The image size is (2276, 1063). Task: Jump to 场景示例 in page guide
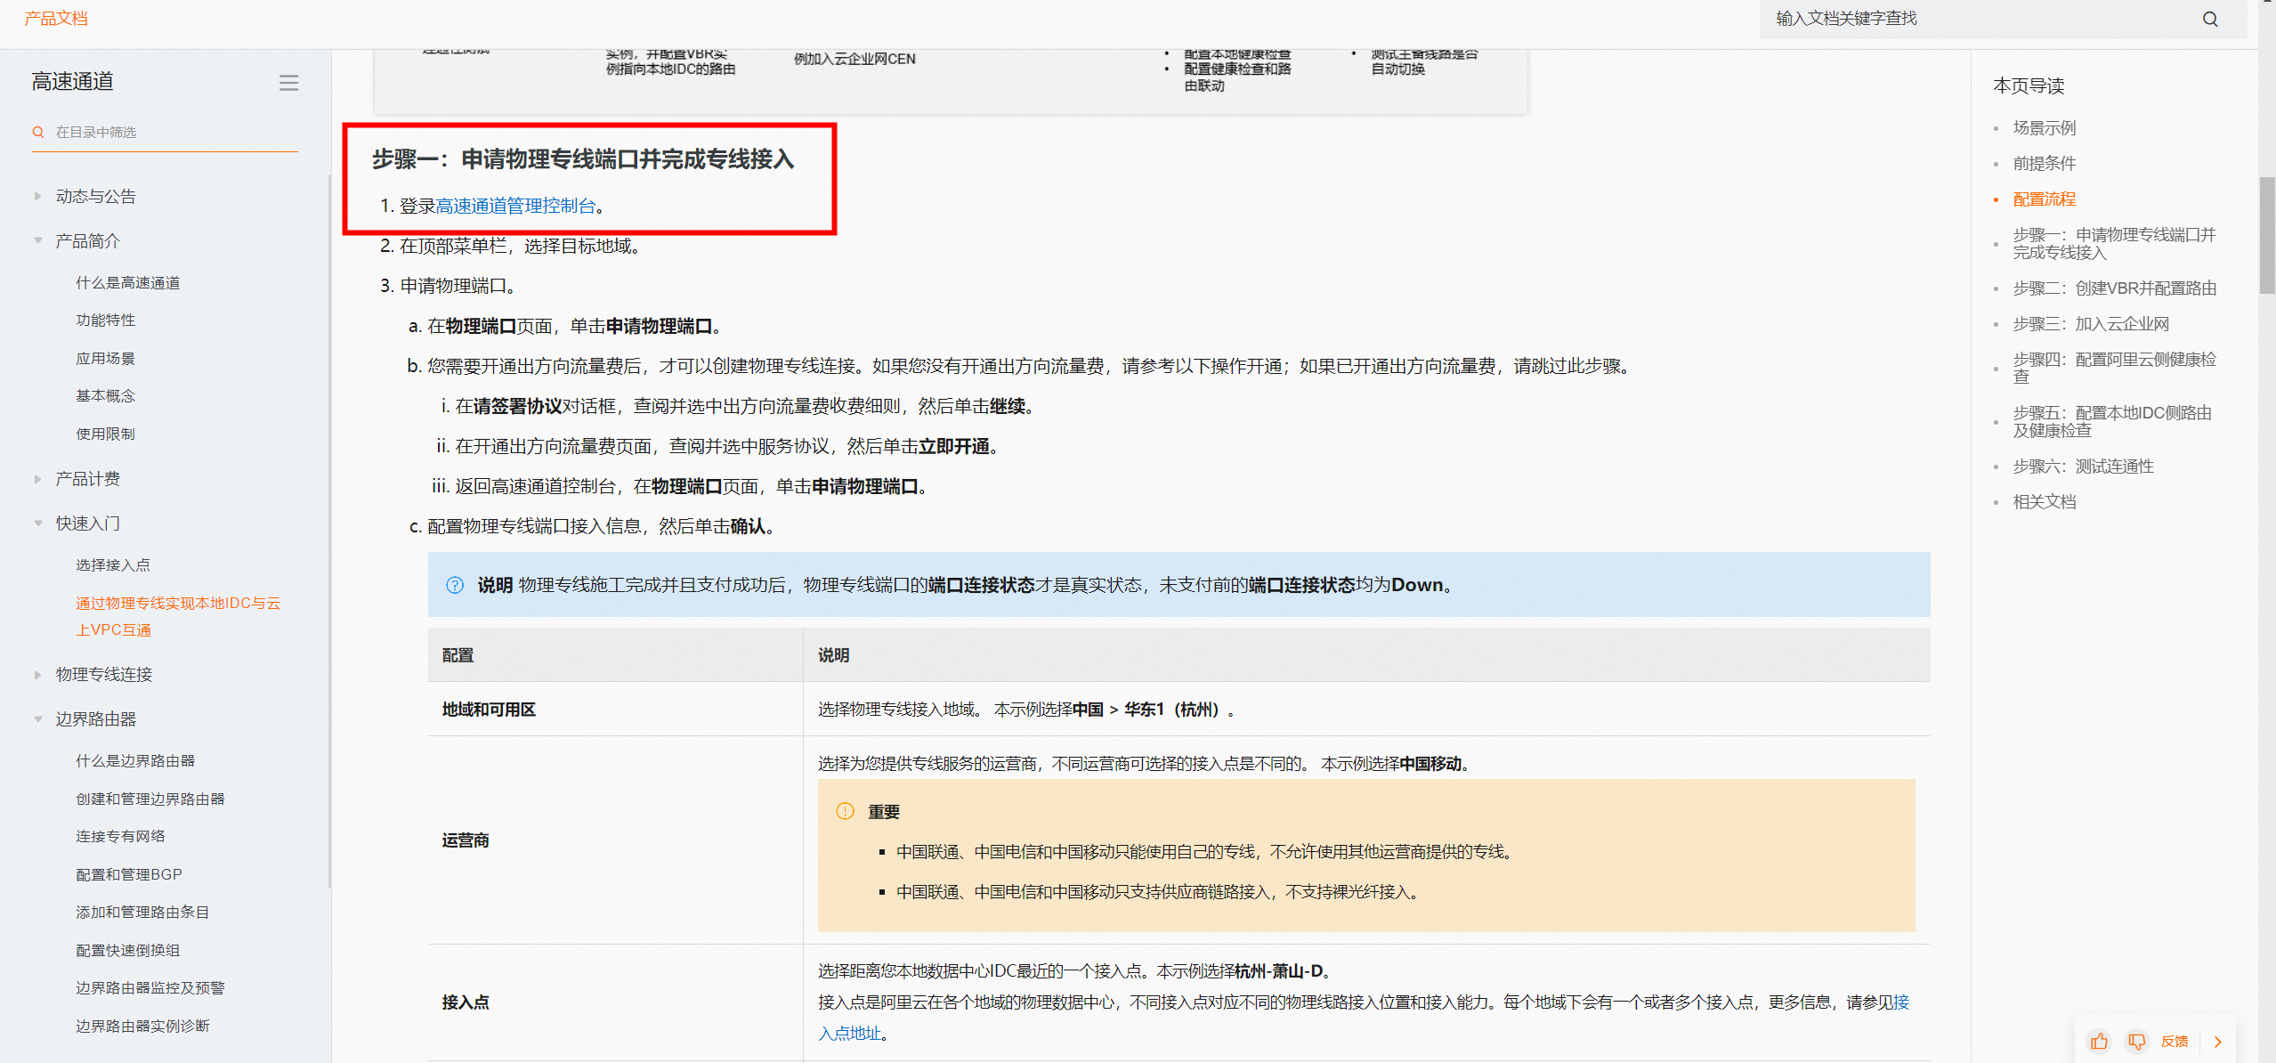coord(2045,128)
